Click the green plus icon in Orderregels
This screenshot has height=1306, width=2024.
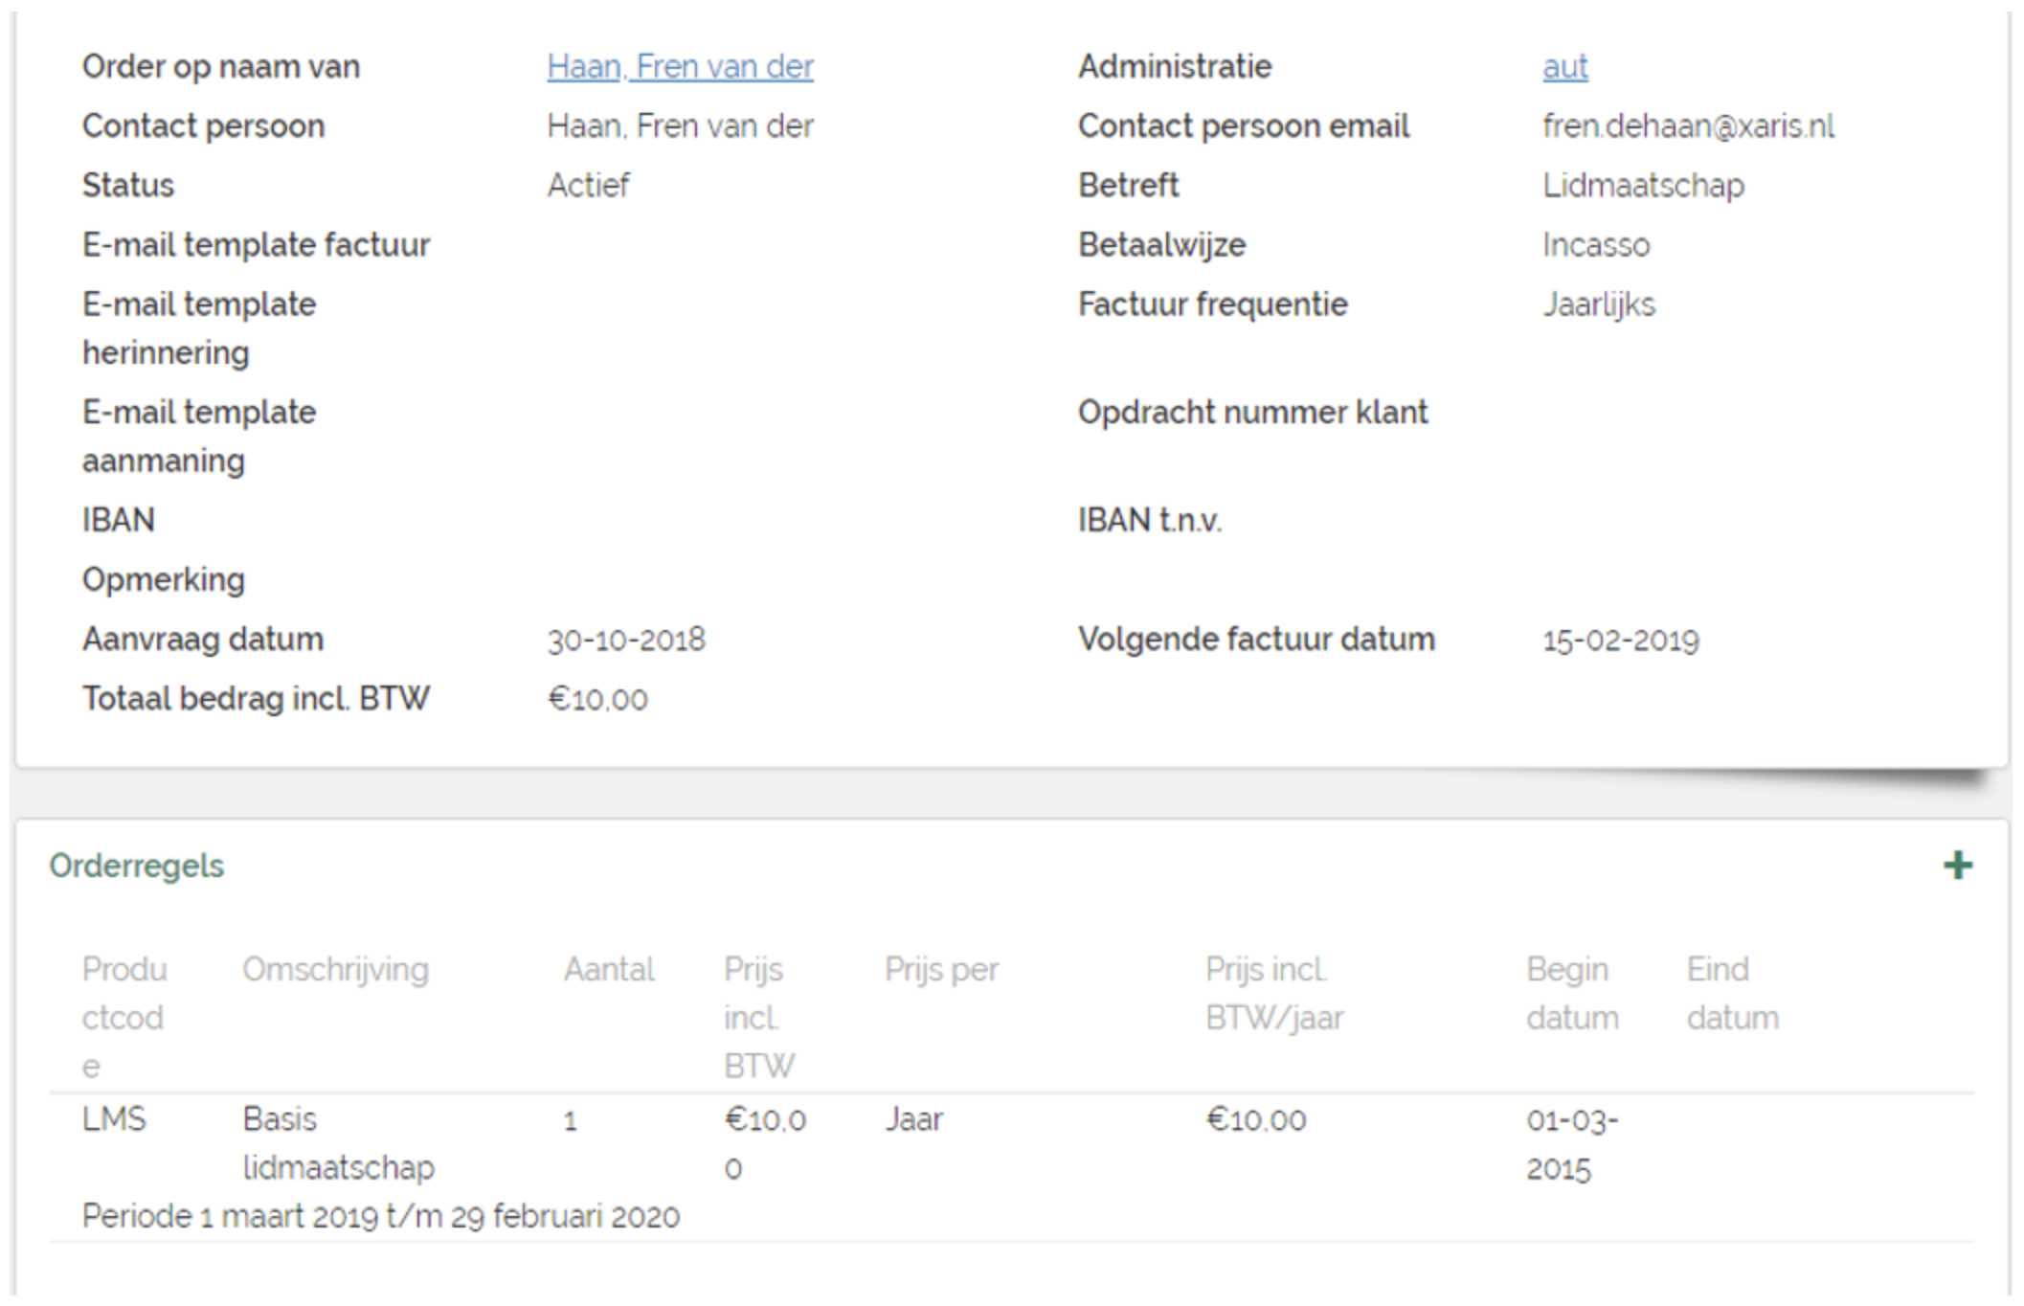click(x=1957, y=866)
